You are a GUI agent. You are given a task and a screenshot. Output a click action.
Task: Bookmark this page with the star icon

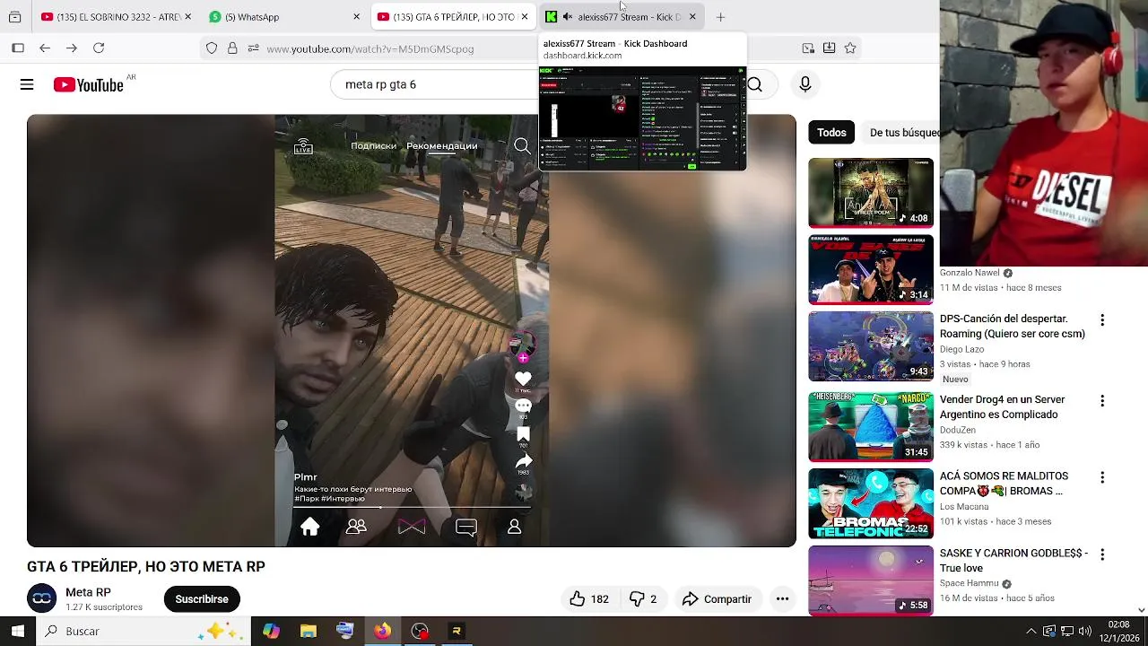coord(850,48)
